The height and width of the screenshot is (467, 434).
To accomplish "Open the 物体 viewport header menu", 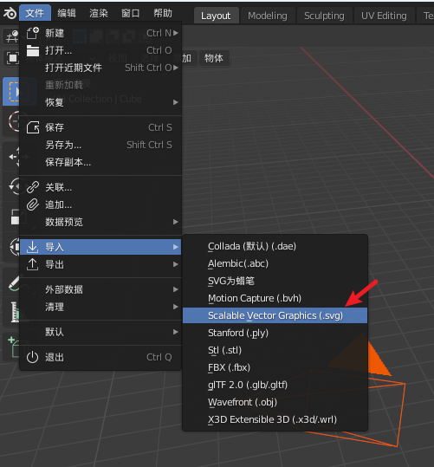I will (x=214, y=58).
